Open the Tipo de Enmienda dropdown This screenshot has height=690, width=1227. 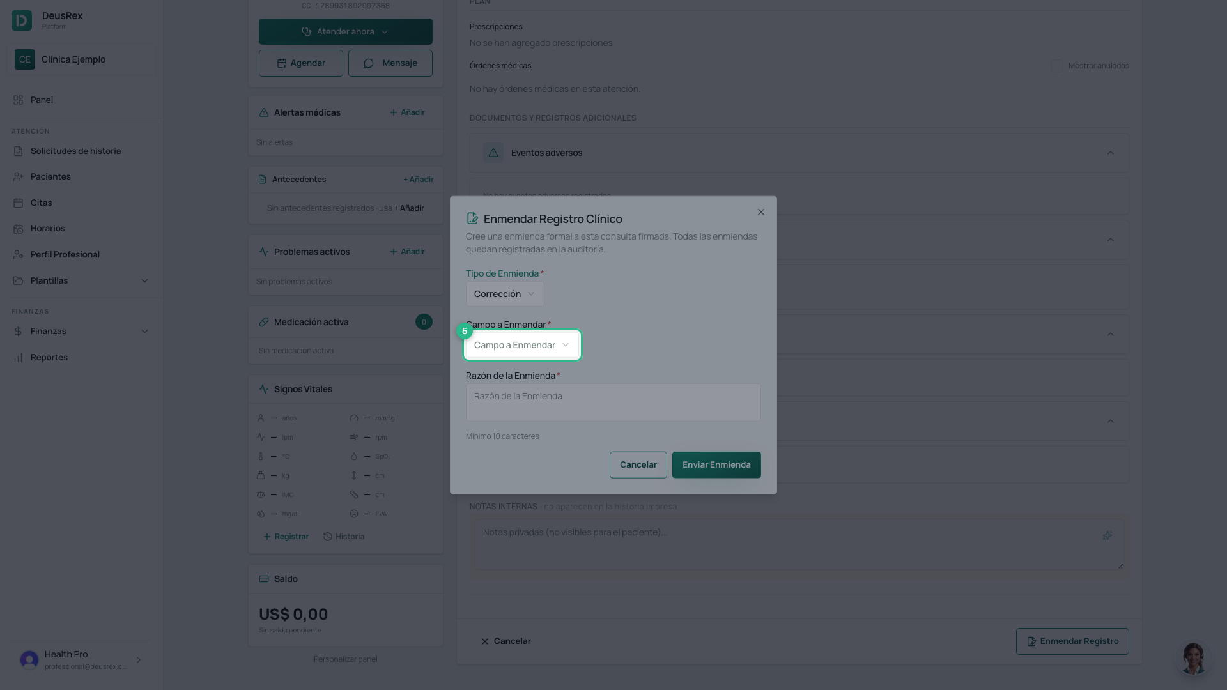(505, 294)
